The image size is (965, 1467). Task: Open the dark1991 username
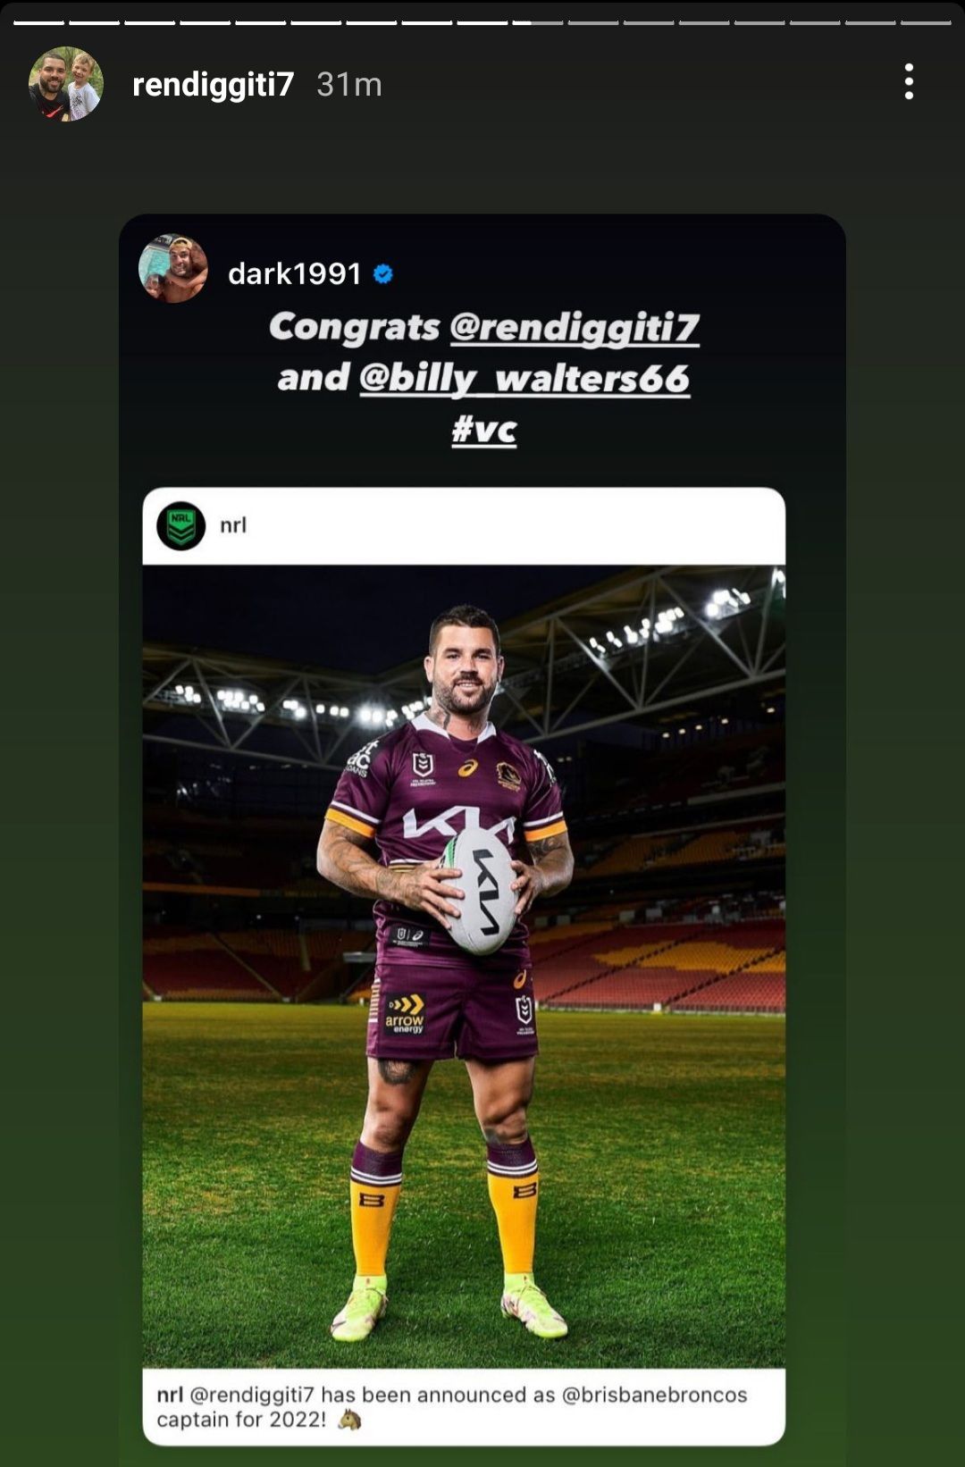point(295,273)
